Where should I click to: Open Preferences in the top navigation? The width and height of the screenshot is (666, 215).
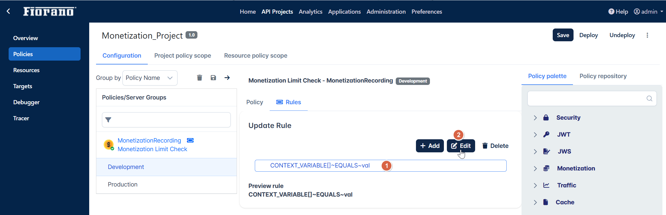427,12
